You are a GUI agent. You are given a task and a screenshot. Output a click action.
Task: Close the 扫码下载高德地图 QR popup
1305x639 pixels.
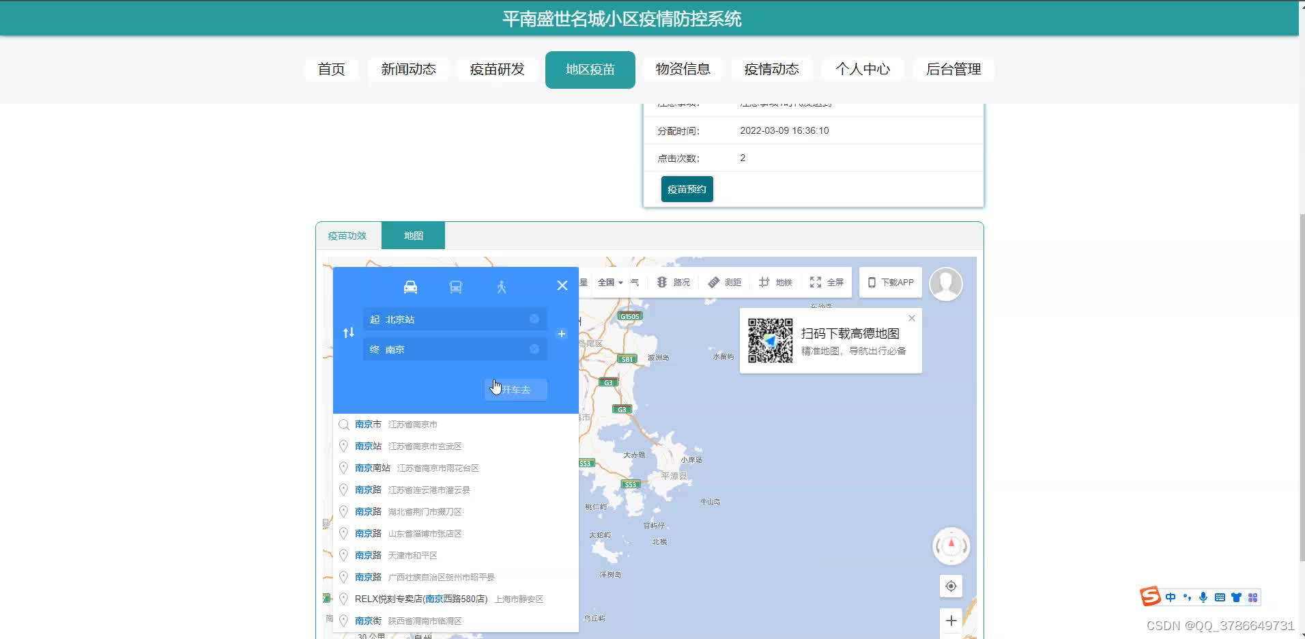click(911, 318)
